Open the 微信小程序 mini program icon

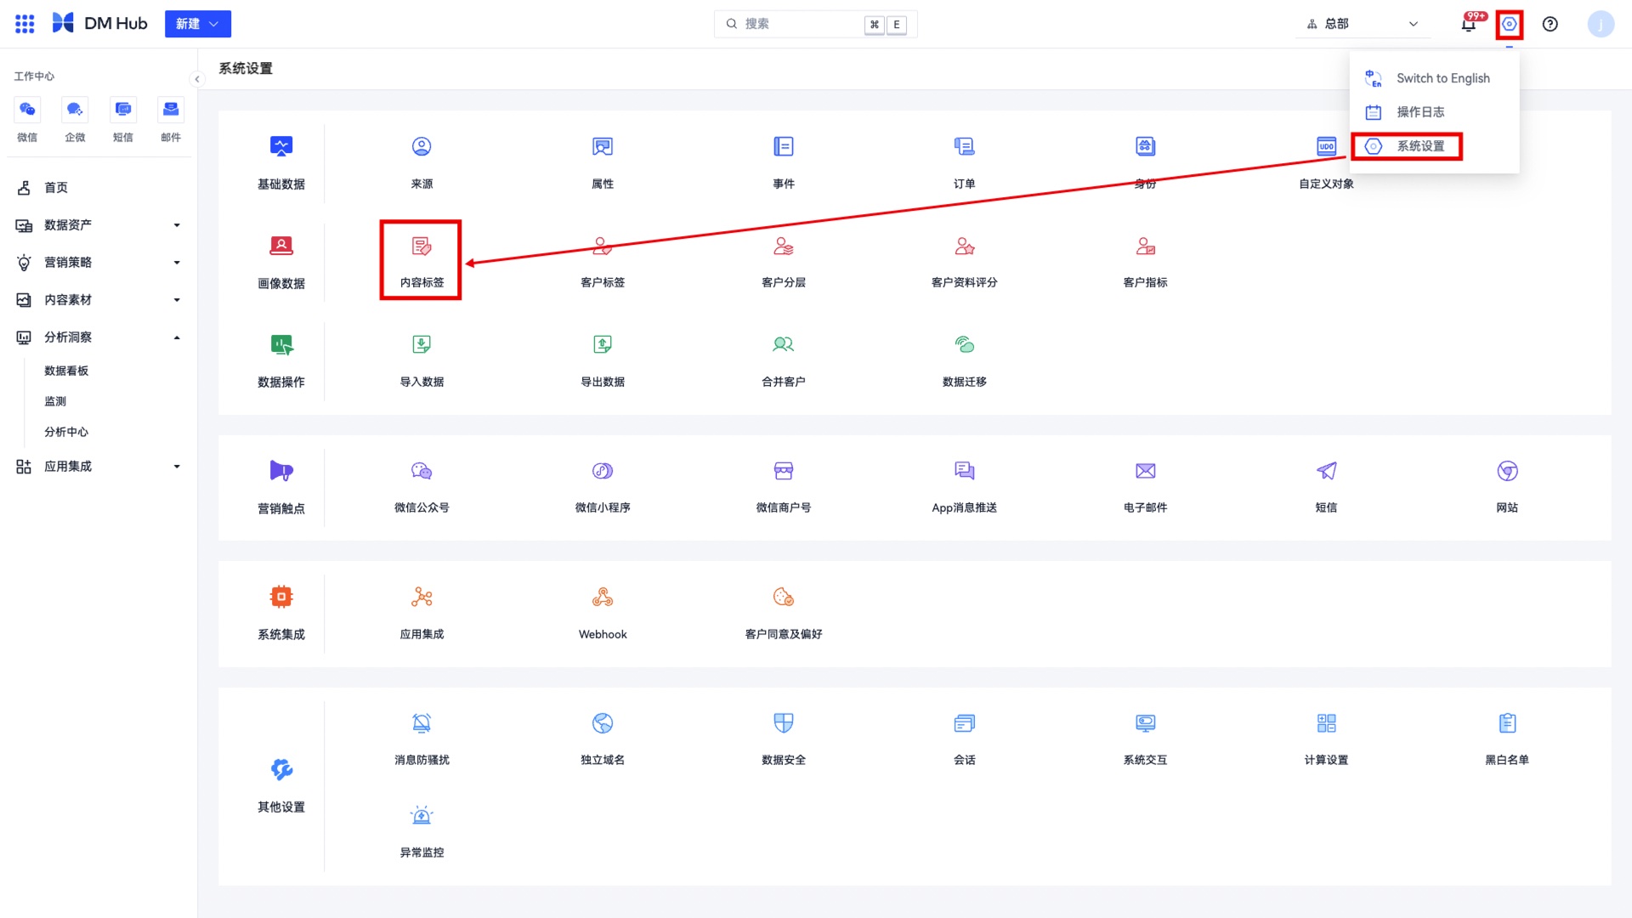(x=603, y=471)
